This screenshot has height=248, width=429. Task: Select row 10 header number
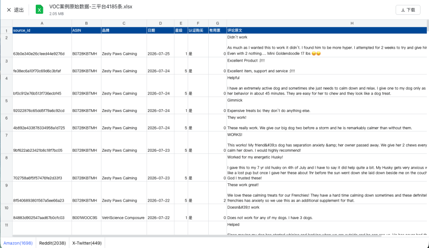click(x=6, y=212)
